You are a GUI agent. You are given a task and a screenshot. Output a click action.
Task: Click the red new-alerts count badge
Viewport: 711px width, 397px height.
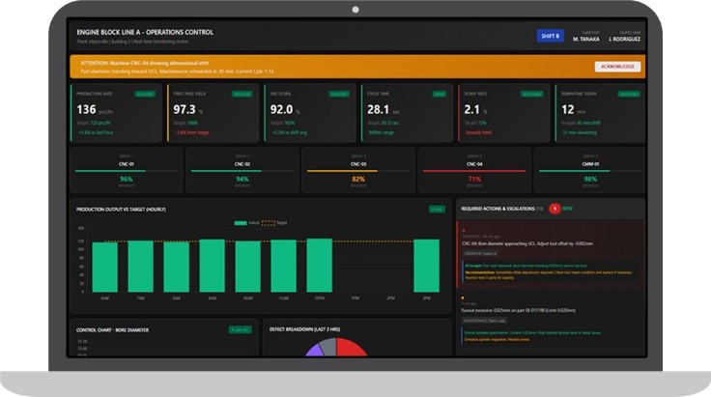coord(555,208)
